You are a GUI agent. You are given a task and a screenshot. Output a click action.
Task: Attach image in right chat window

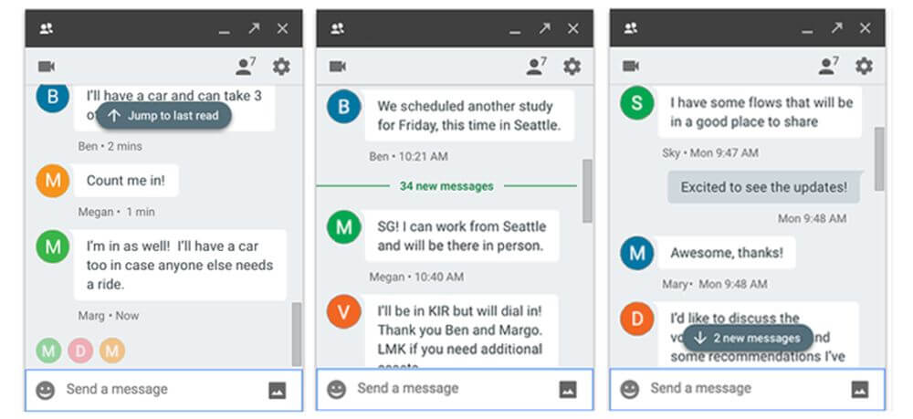click(x=860, y=390)
